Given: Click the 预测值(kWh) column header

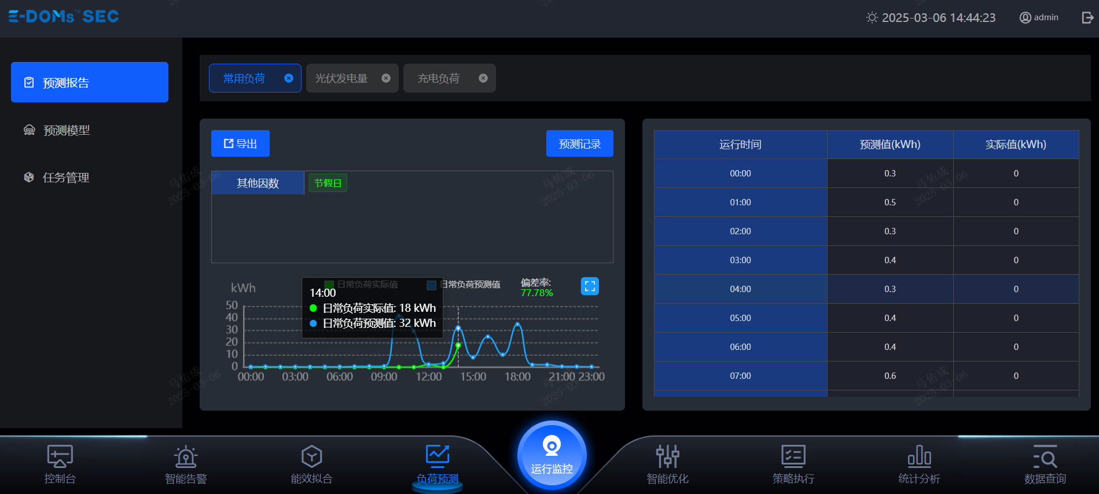Looking at the screenshot, I should pos(890,145).
